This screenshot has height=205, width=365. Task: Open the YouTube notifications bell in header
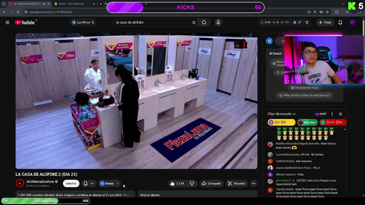click(340, 22)
